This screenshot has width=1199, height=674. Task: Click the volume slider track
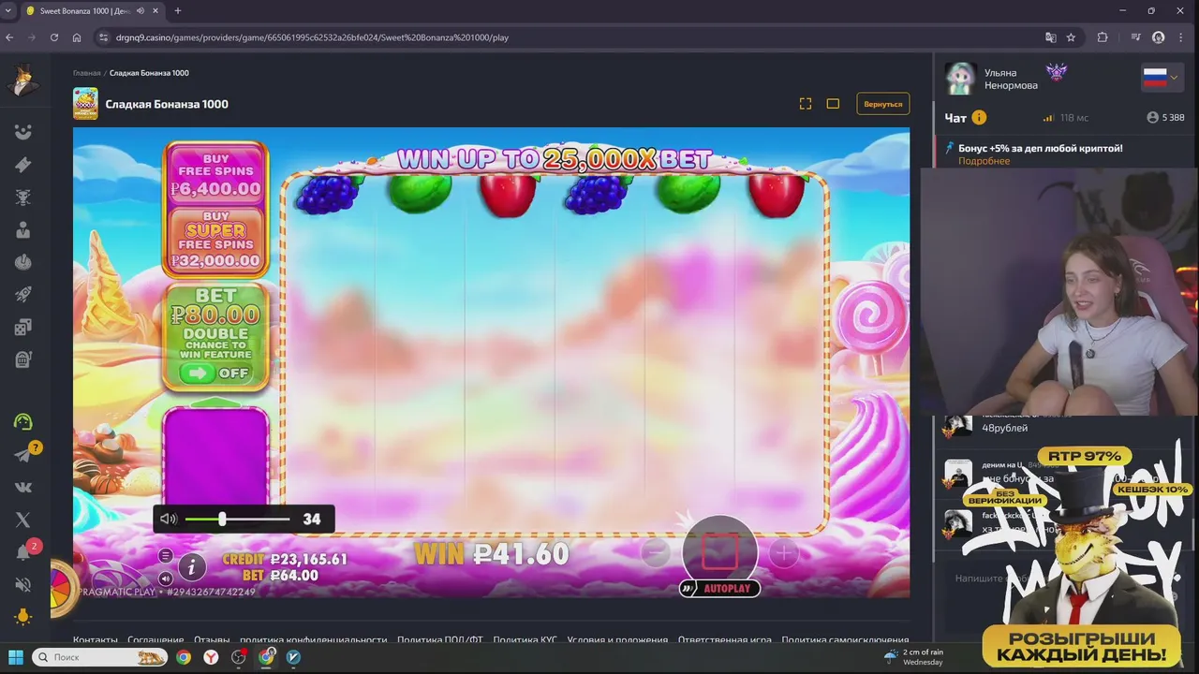pos(237,519)
